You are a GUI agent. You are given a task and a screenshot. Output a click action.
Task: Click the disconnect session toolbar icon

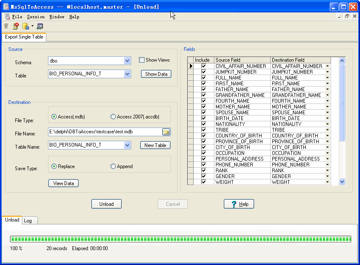pyautogui.click(x=16, y=26)
